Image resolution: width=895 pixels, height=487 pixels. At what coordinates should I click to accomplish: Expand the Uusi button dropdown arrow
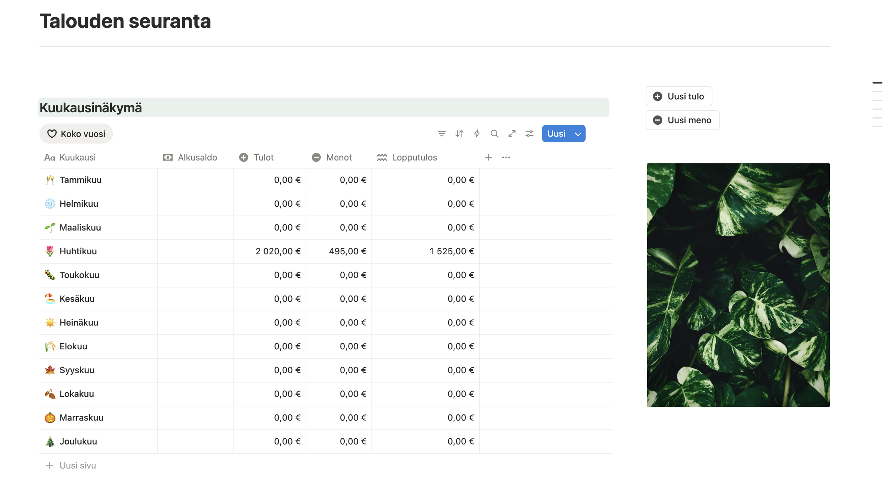tap(578, 134)
